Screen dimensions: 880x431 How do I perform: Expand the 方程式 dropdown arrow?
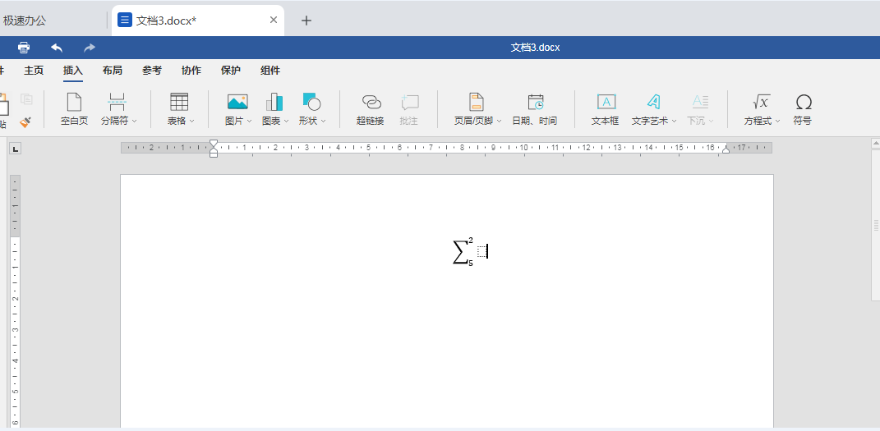click(777, 121)
